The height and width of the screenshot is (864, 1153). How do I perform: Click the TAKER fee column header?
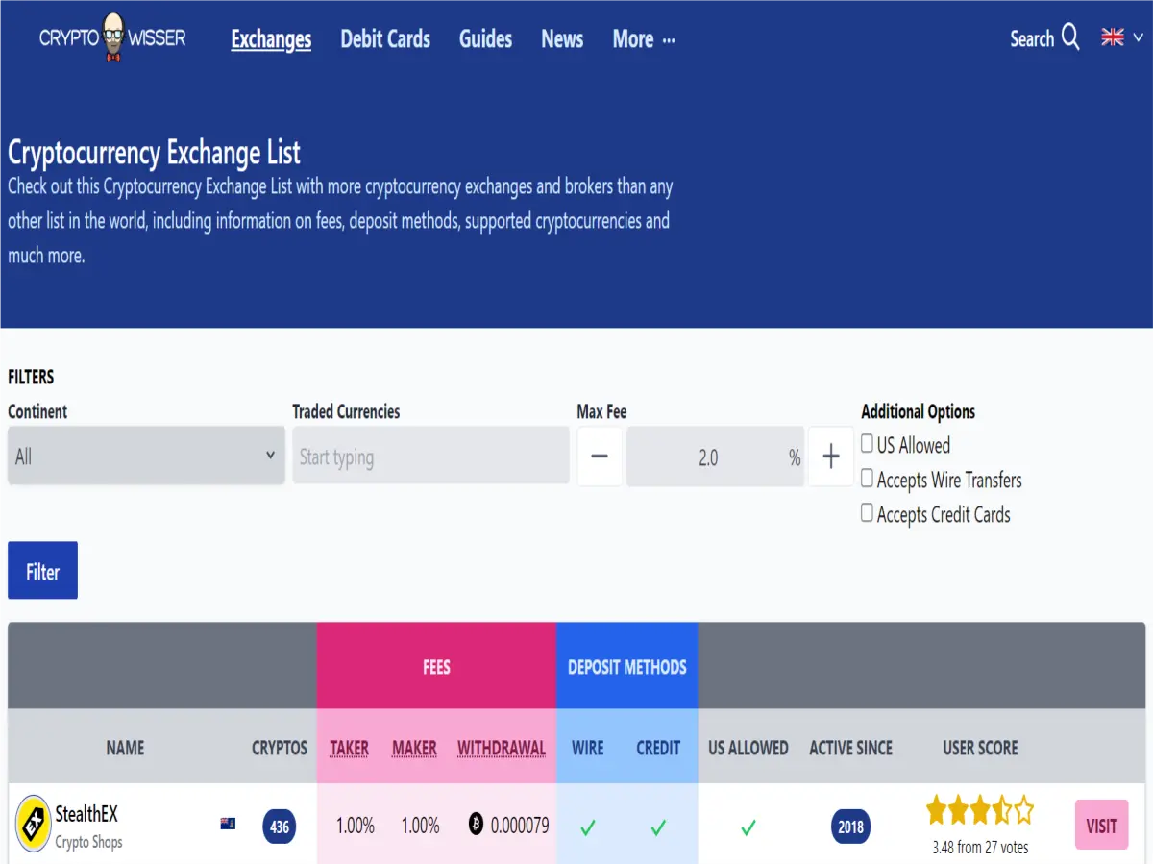[x=350, y=748]
